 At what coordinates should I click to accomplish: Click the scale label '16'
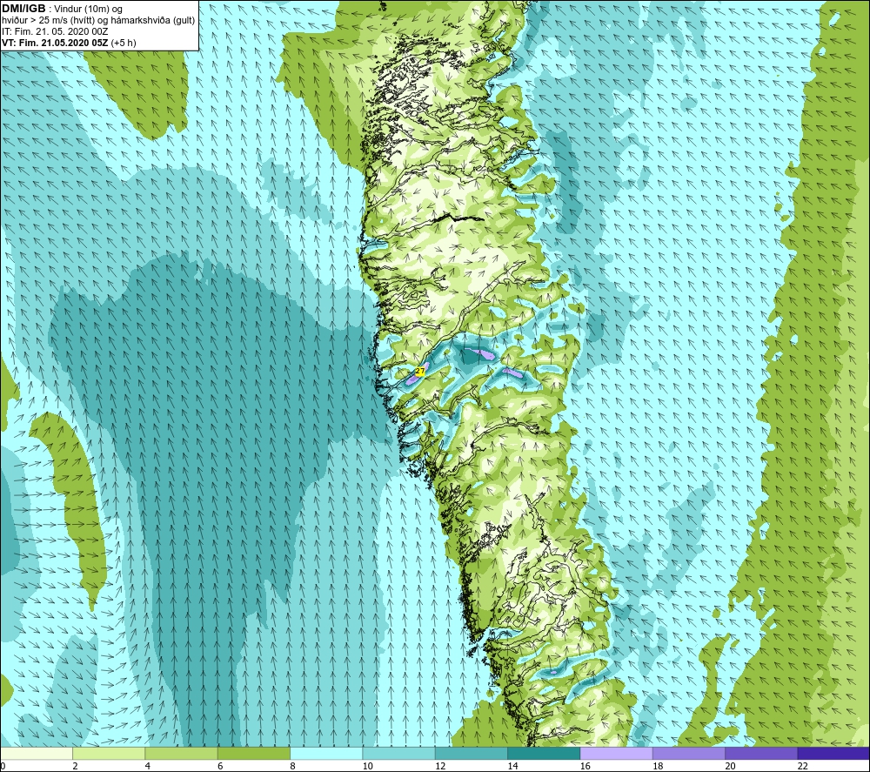(585, 766)
